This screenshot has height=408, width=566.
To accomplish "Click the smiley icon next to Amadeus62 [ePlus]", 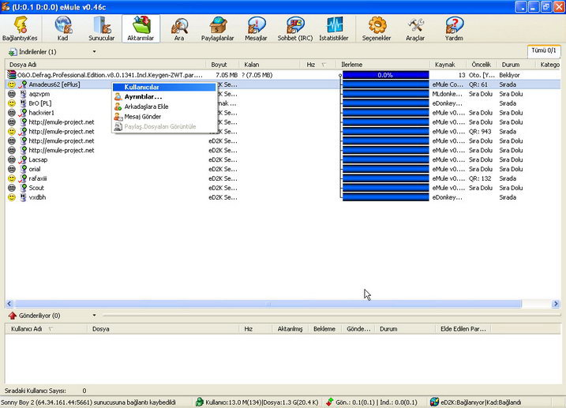I will (12, 84).
